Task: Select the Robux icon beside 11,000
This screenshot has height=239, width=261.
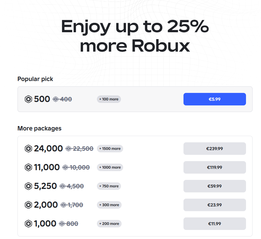Action: tap(28, 167)
